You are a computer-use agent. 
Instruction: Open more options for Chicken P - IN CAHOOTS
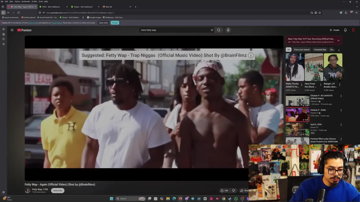click(341, 96)
